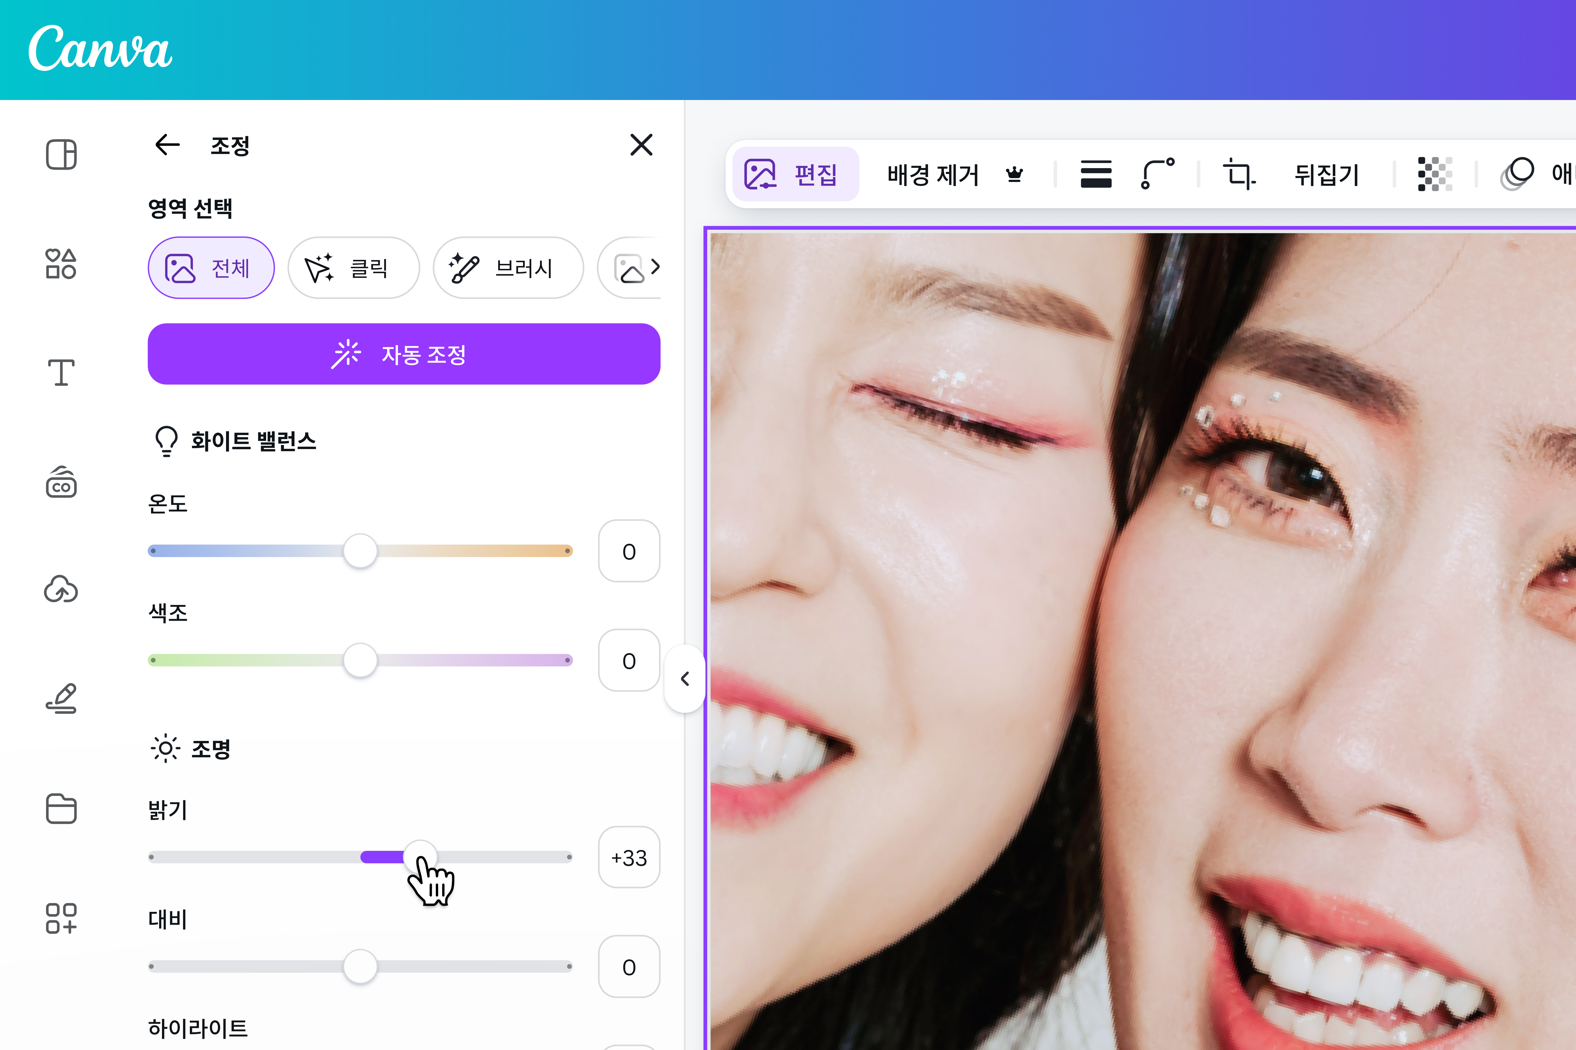This screenshot has height=1050, width=1576.
Task: Click the 온도 value input box
Action: point(629,551)
